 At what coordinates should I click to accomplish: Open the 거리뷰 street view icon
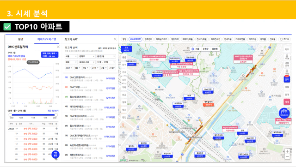tap(287, 57)
